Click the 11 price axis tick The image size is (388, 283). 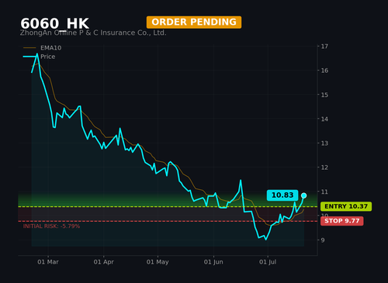pos(324,192)
